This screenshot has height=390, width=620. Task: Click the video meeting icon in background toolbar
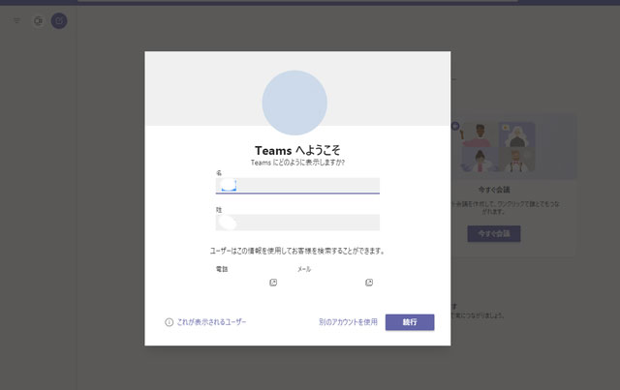click(38, 20)
